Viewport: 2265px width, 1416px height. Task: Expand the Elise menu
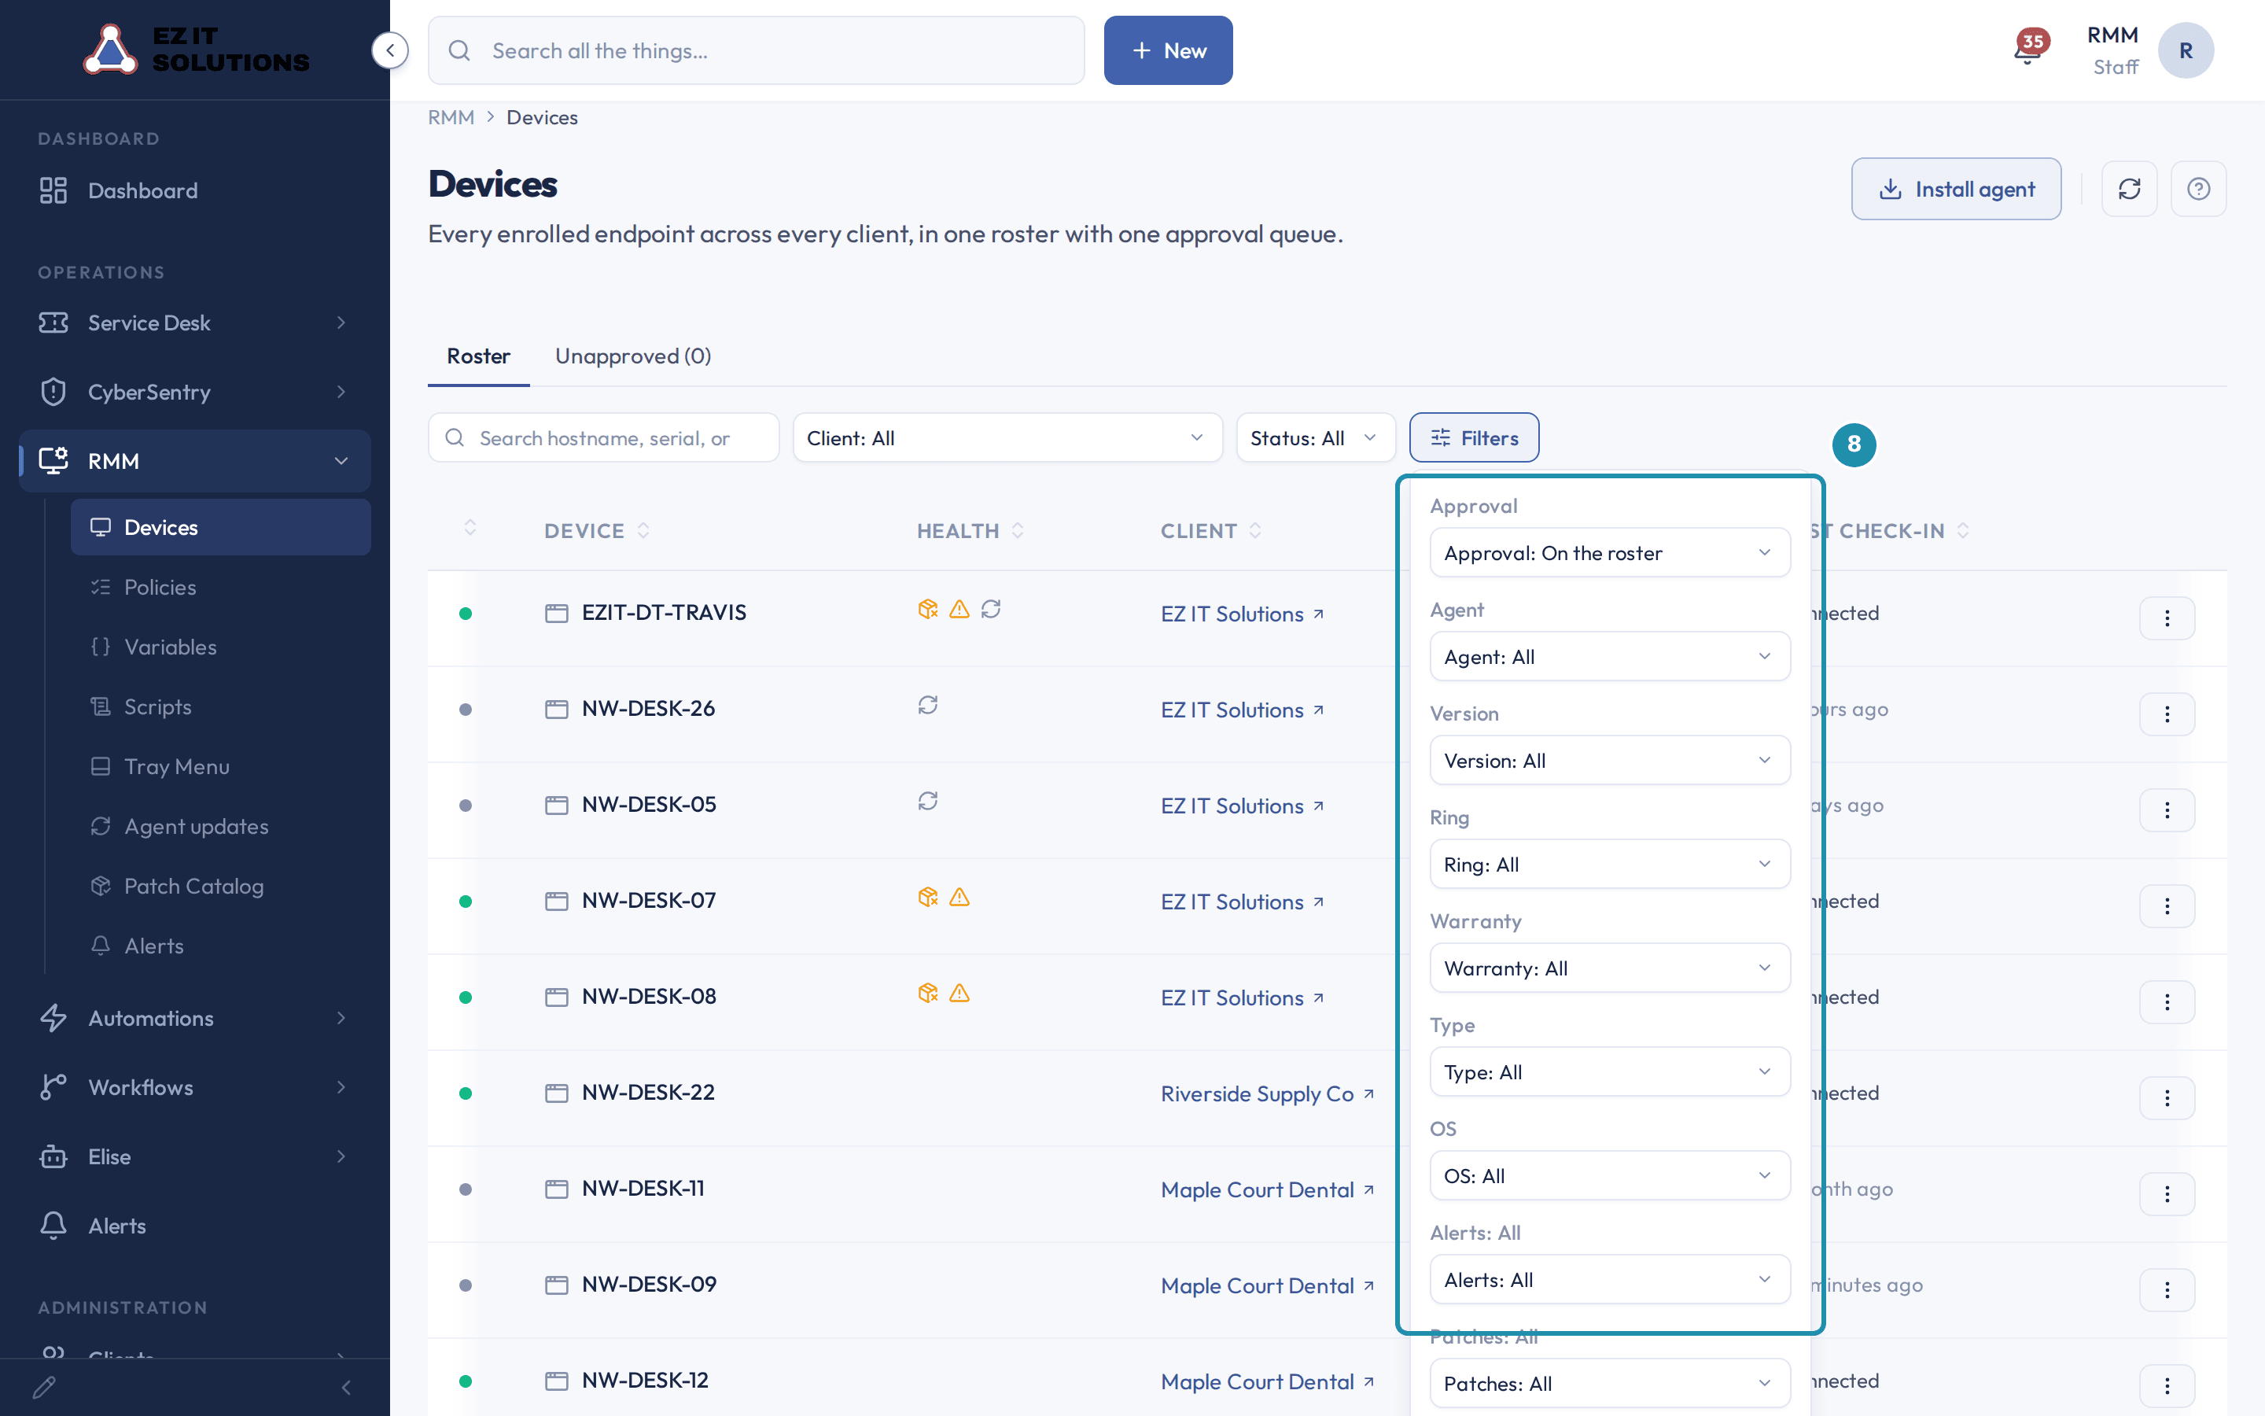[195, 1157]
